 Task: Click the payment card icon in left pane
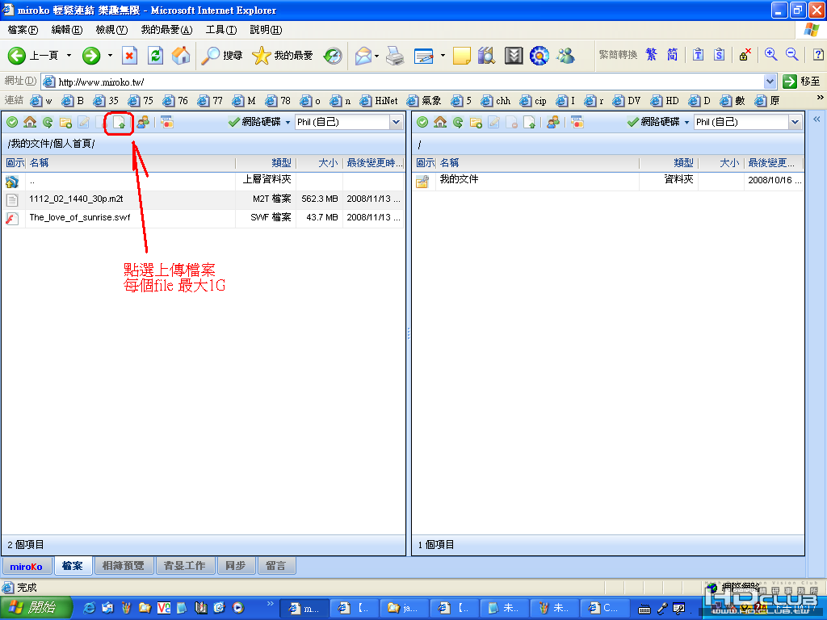(167, 123)
